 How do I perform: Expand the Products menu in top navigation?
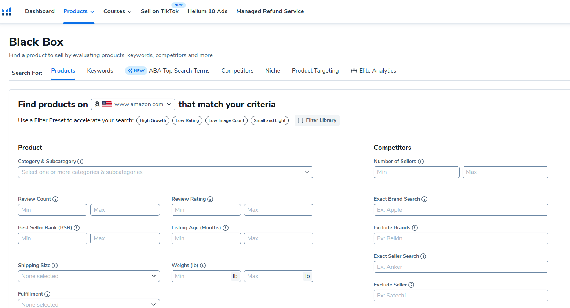pos(78,11)
